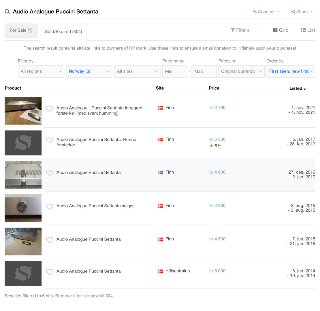Image resolution: width=320 pixels, height=311 pixels.
Task: Select the For Sale (1) tab
Action: tap(21, 30)
